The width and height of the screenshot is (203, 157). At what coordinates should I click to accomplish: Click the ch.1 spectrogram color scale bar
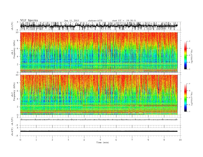185,55
